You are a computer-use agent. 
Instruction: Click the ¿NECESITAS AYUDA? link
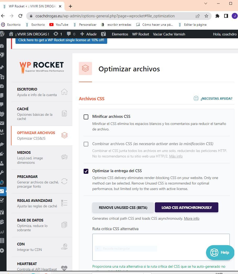click(213, 99)
